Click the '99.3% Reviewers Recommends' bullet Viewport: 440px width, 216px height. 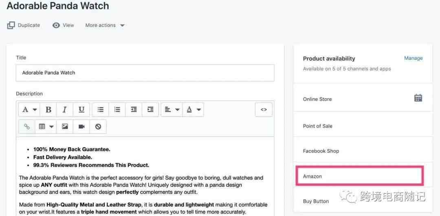(x=91, y=165)
